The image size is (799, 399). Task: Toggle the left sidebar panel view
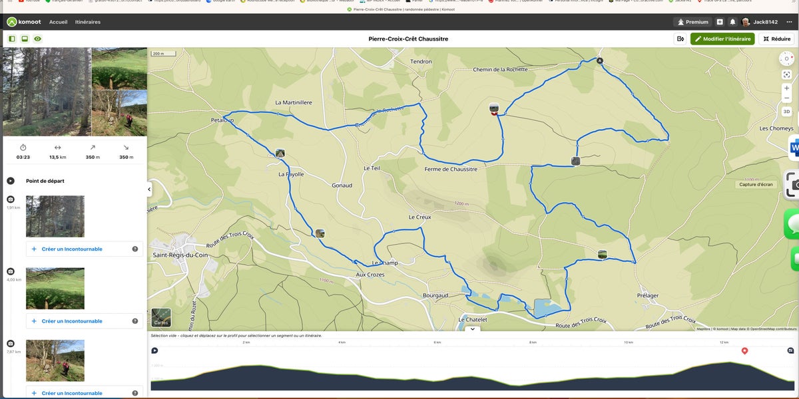click(x=12, y=39)
